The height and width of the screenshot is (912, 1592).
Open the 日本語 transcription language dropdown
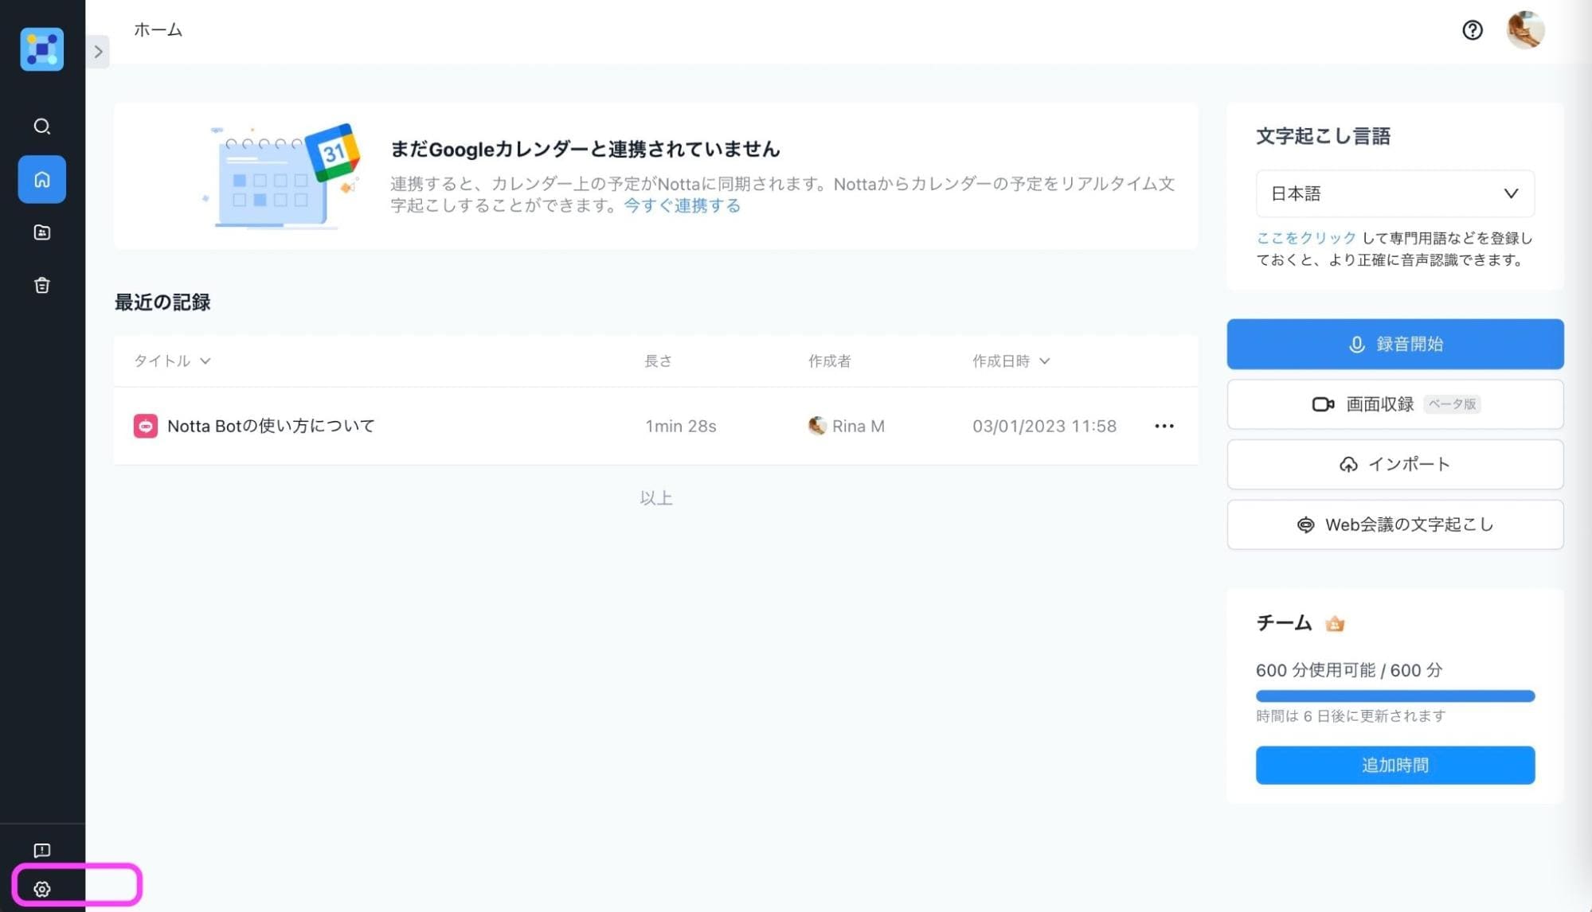pos(1394,193)
